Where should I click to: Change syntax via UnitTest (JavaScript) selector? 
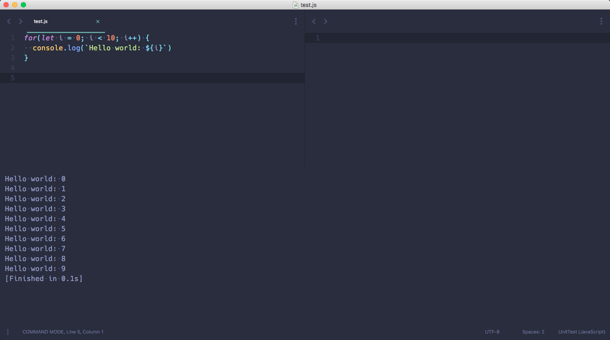tap(581, 332)
